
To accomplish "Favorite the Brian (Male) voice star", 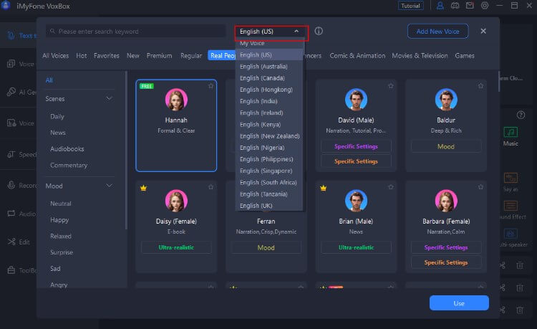I will click(391, 187).
